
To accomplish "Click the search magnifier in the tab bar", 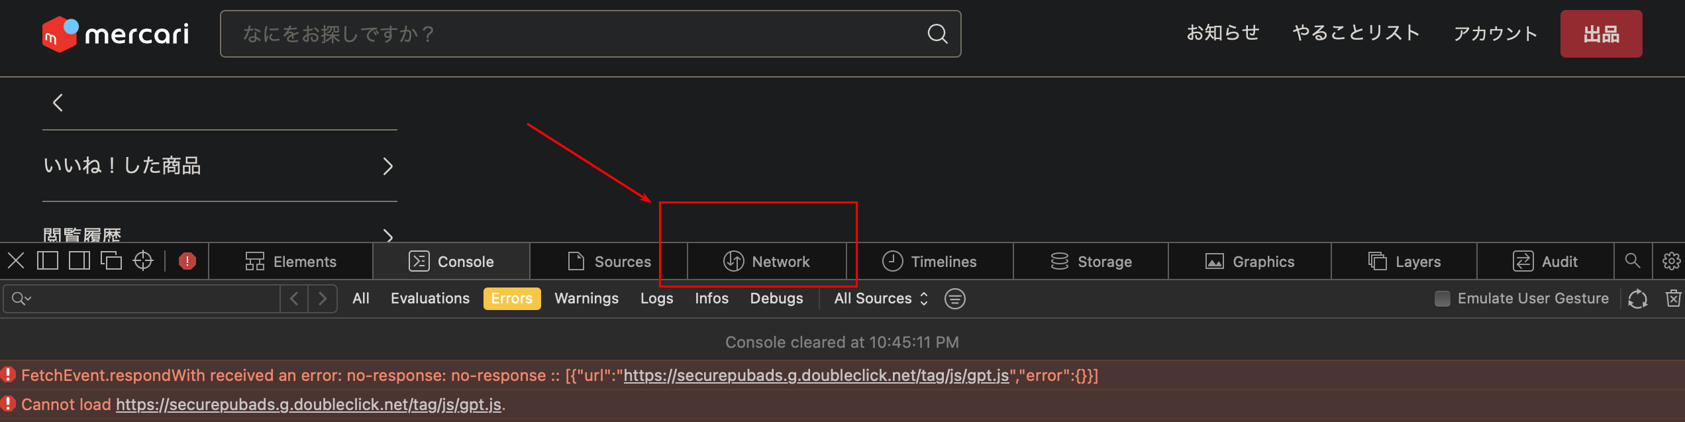I will tap(1633, 260).
